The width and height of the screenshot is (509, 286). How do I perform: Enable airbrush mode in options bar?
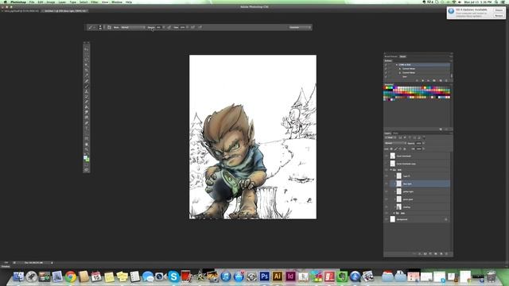[x=192, y=27]
